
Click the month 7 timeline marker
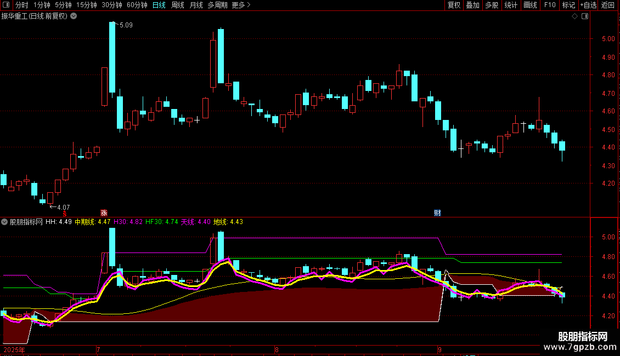coord(98,349)
